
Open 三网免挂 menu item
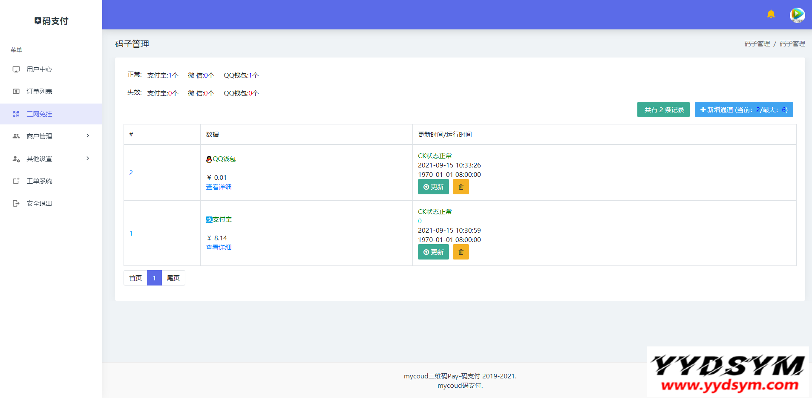click(x=39, y=114)
